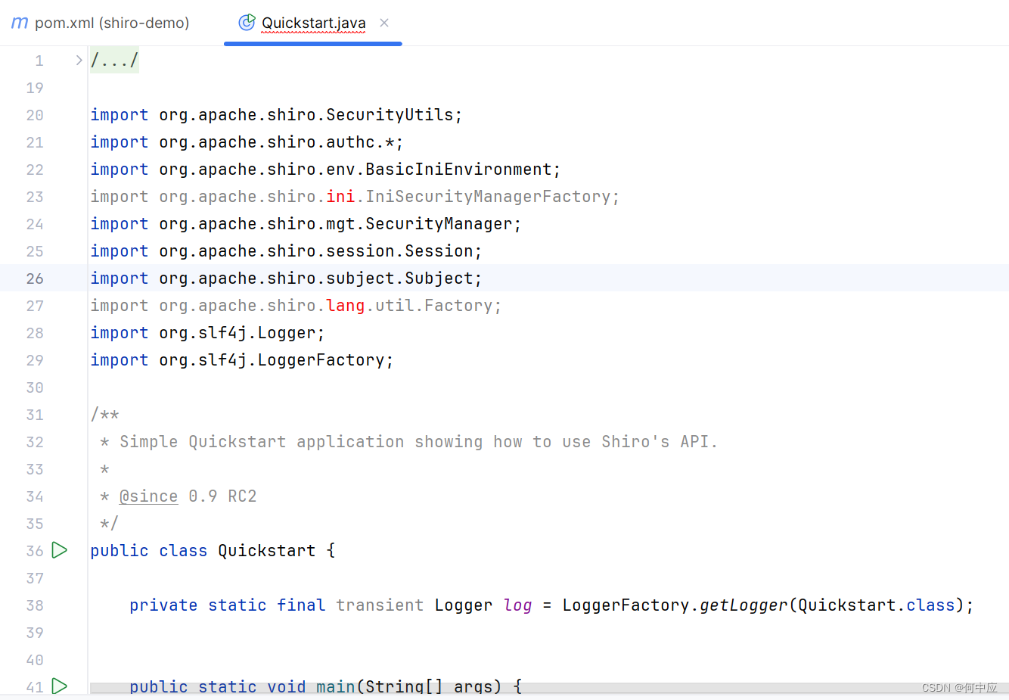Click the 'transient' keyword
The width and height of the screenshot is (1009, 700).
coord(380,605)
